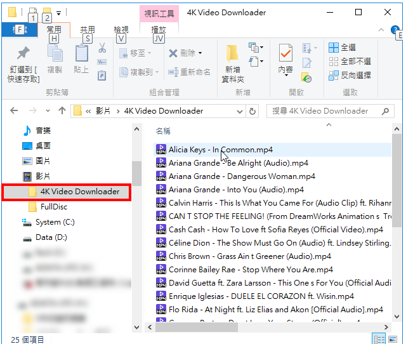Go back with the Back arrow

[x=14, y=110]
